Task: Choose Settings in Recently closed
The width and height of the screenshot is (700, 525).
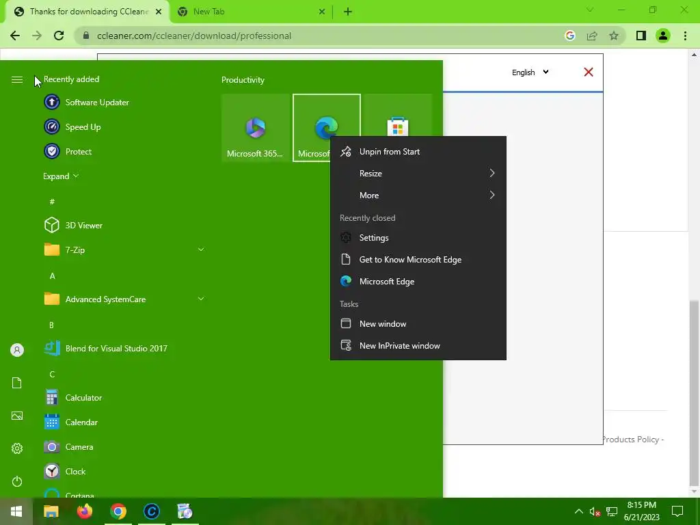Action: (x=418, y=237)
